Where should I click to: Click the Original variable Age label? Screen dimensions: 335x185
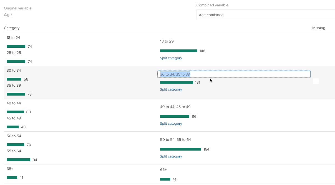tap(8, 14)
